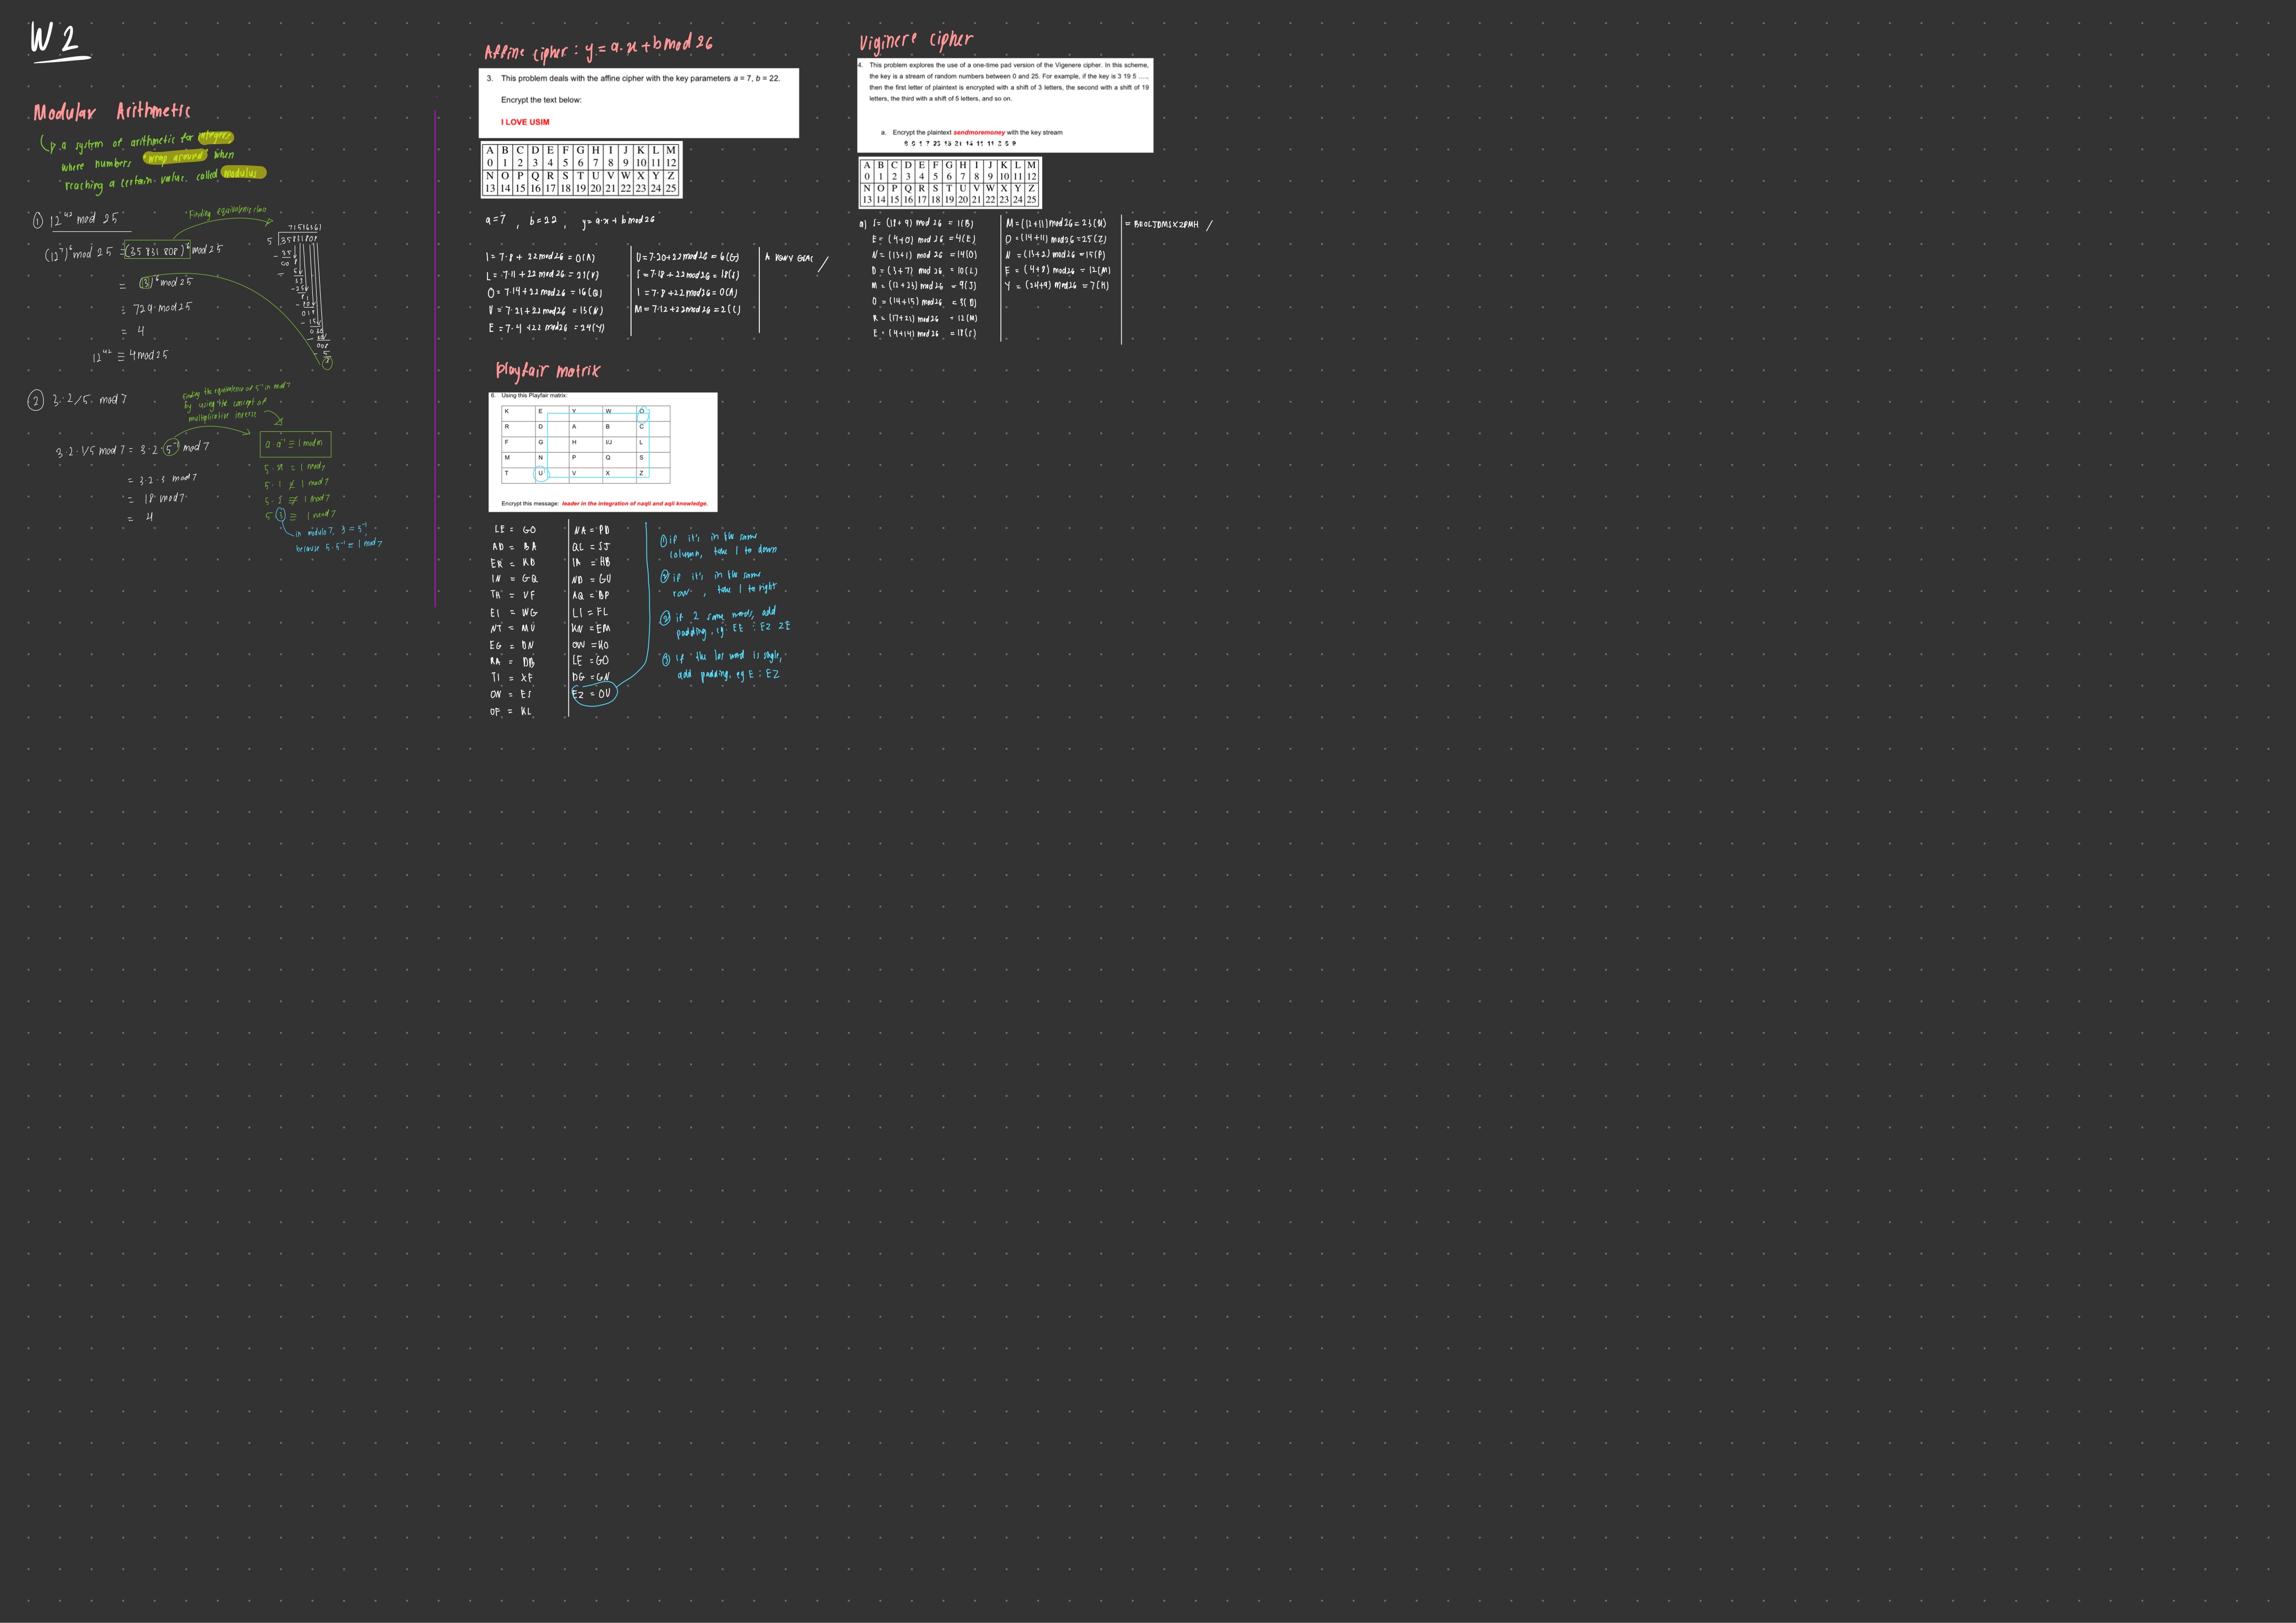Click the red plaintext "sendmoremoney"
The image size is (2296, 1623).
(x=979, y=132)
